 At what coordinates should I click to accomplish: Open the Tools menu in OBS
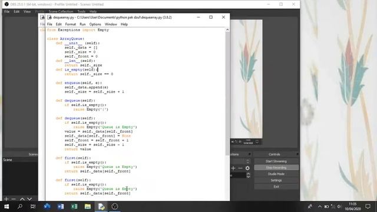point(81,12)
